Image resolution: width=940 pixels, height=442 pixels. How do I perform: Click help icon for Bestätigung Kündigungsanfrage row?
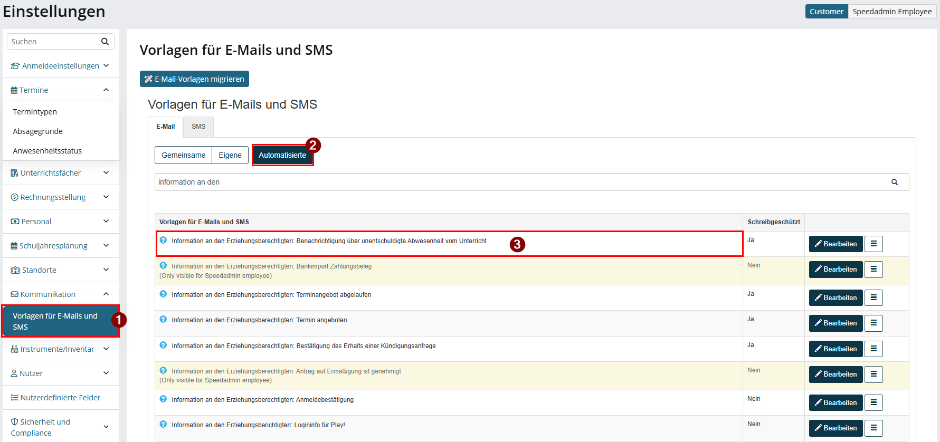(163, 345)
